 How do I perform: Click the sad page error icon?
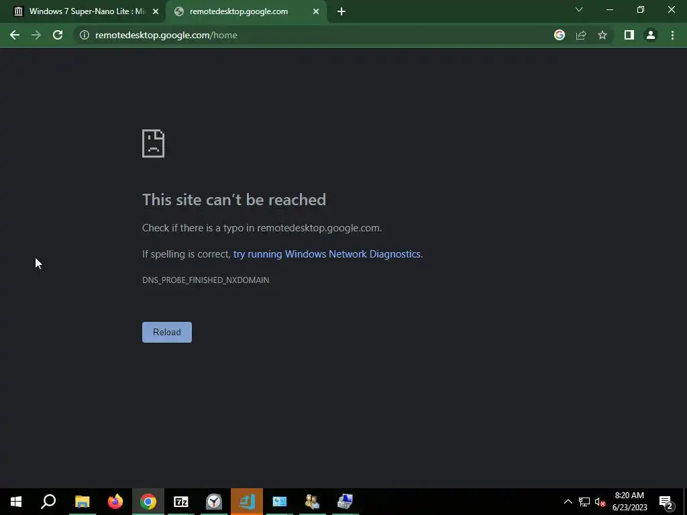154,144
